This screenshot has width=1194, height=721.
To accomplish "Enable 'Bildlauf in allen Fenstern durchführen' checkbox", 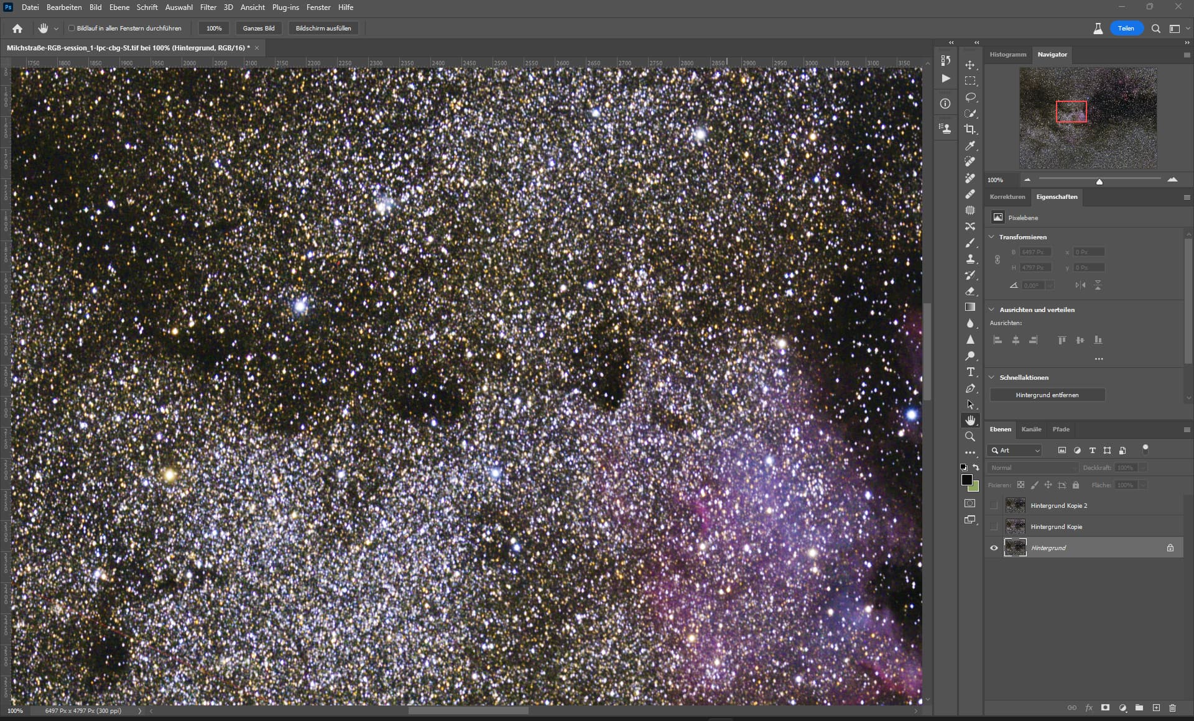I will (72, 28).
